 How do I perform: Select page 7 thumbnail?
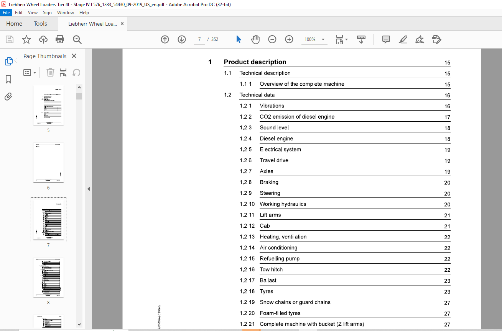(x=48, y=220)
